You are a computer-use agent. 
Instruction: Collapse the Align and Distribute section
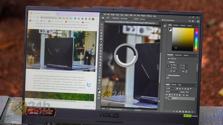click(167, 75)
